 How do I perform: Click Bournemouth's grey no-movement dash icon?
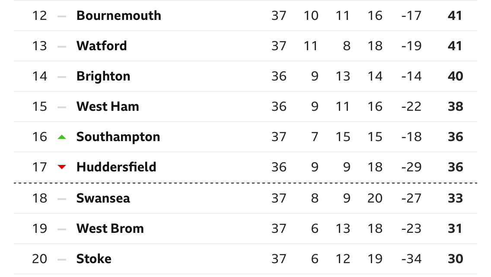point(62,16)
